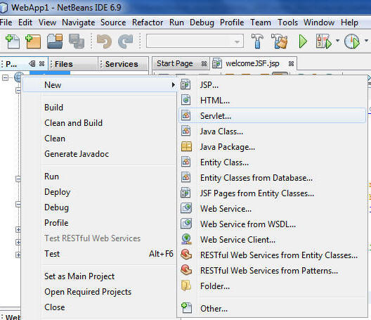Click the Debug Main Project icon
371x320 pixels.
click(323, 41)
